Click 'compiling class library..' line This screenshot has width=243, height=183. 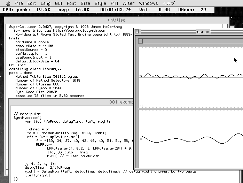coord(35,69)
